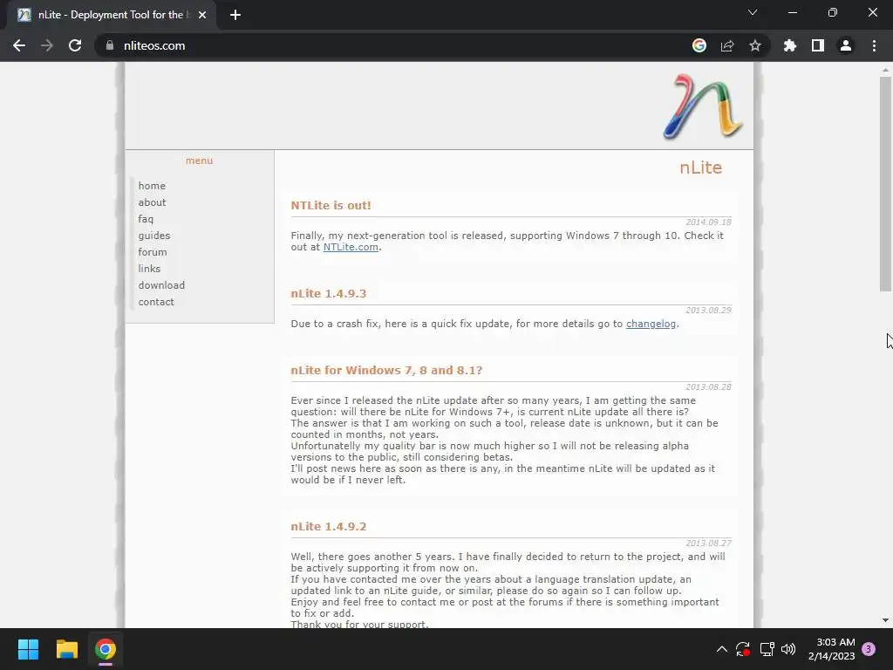893x670 pixels.
Task: Open the clock showing 3:03 AM
Action: 831,649
